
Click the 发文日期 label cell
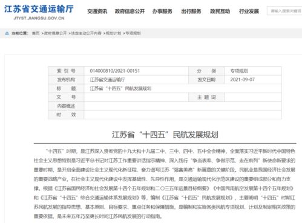pos(206,79)
